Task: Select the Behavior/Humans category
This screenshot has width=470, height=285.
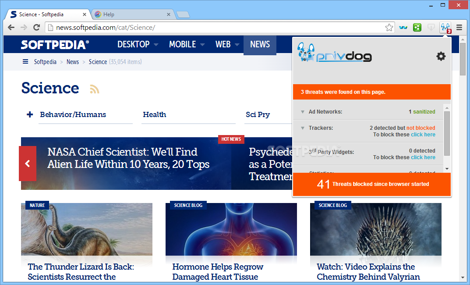Action: pyautogui.click(x=73, y=114)
